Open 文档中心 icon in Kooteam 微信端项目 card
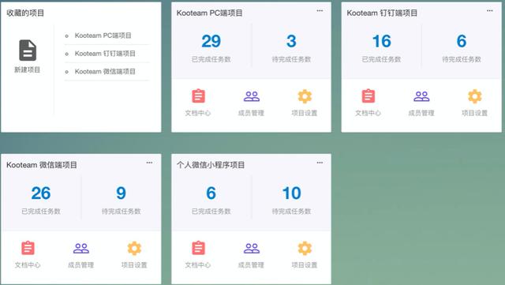Viewport: 505px width, 285px height. click(x=28, y=248)
